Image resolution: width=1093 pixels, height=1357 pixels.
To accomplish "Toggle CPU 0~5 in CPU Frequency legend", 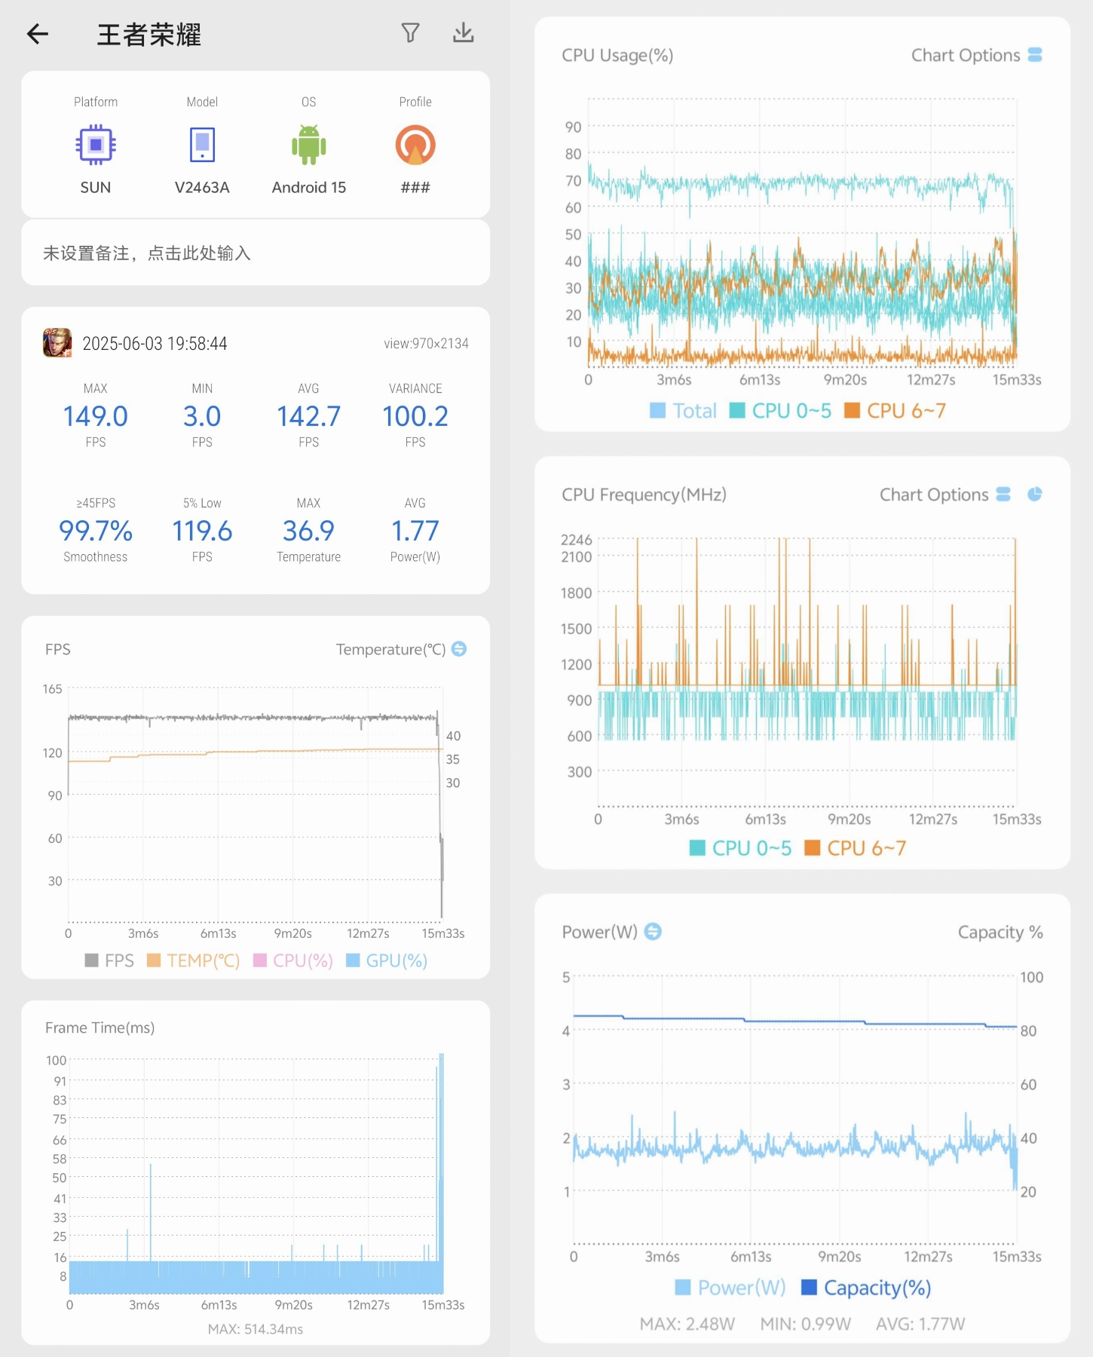I will point(741,848).
